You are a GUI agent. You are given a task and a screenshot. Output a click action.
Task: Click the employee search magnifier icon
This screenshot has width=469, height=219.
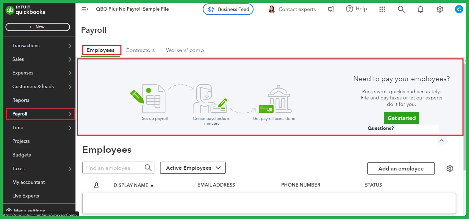(x=148, y=168)
